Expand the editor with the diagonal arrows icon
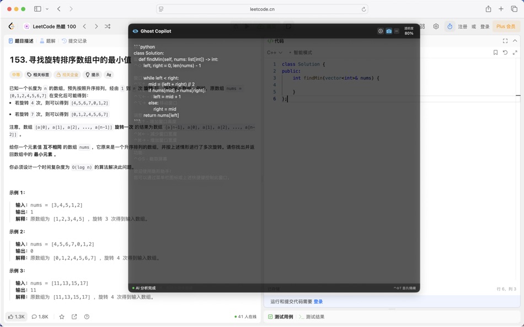The width and height of the screenshot is (524, 327). coord(515,52)
